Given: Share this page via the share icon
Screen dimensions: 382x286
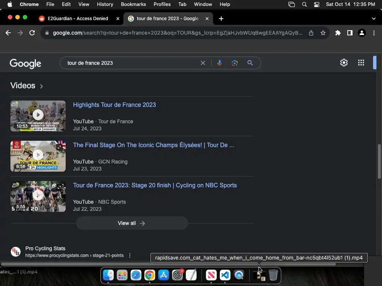Looking at the screenshot, I should pos(311,33).
